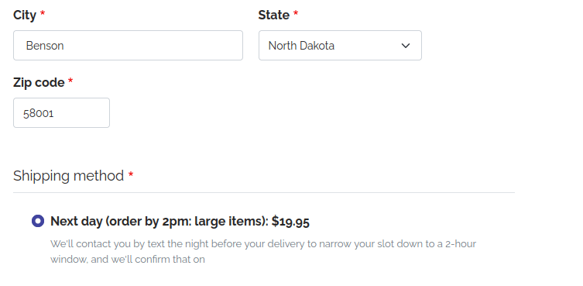Open the State dropdown showing North Dakota
The height and width of the screenshot is (286, 583).
pyautogui.click(x=340, y=46)
